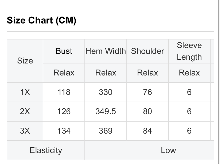Image resolution: width=221 pixels, height=164 pixels.
Task: Select the 2X size row label
Action: [25, 111]
